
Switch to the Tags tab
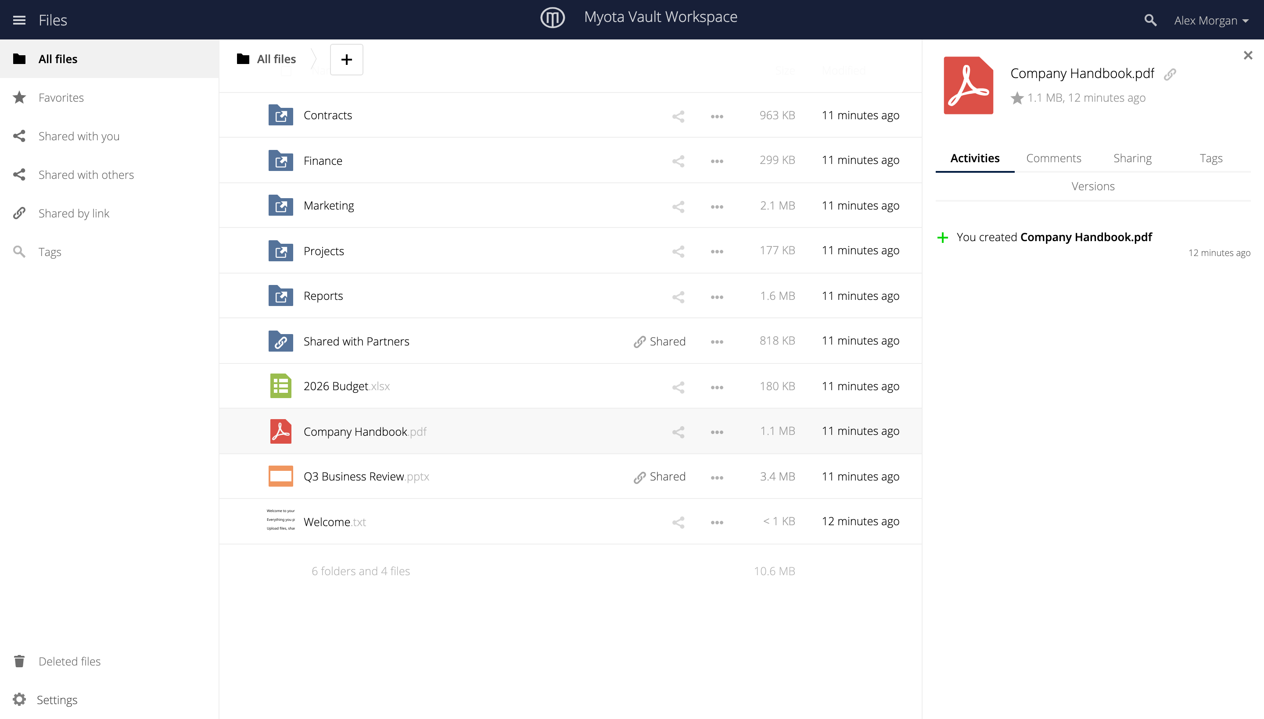[x=1210, y=159]
